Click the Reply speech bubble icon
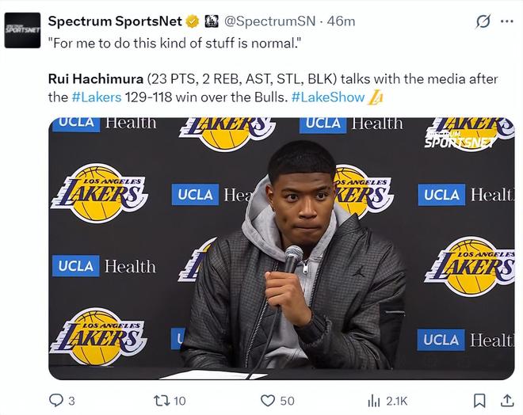The height and width of the screenshot is (415, 523). click(x=57, y=401)
